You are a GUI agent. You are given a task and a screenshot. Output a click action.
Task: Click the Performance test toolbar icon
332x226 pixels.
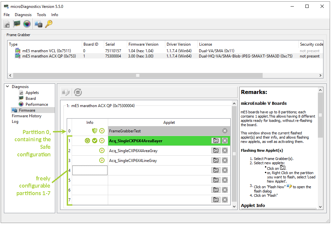click(x=27, y=24)
